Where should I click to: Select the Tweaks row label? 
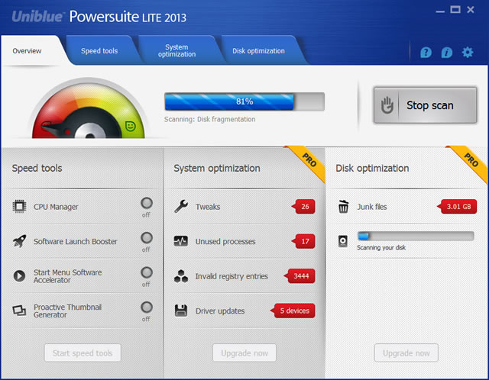(x=208, y=207)
